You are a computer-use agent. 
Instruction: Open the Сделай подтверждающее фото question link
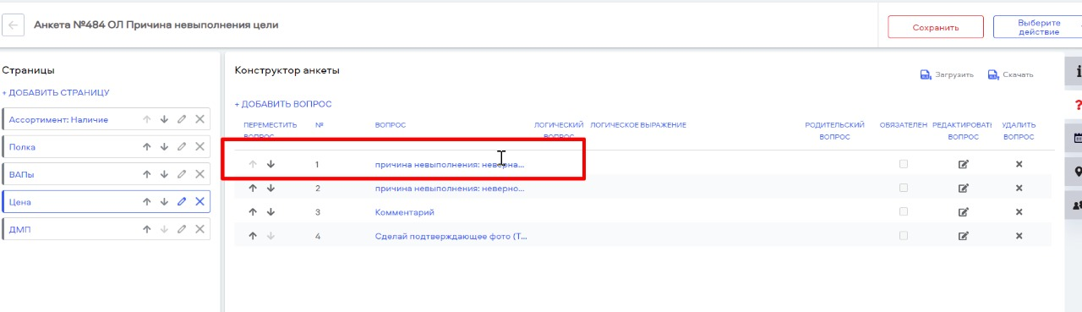tap(451, 236)
